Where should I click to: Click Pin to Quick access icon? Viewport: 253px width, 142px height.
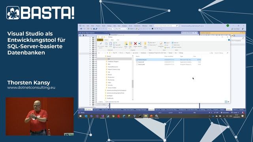pyautogui.click(x=101, y=44)
